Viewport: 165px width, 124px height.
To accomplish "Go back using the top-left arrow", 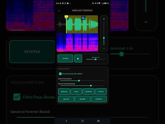I will (59, 11).
